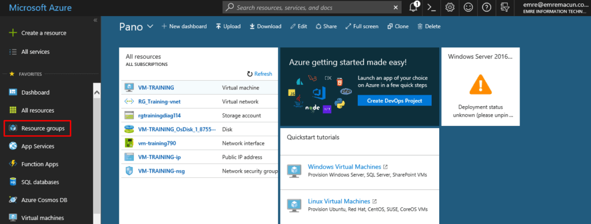Screen dimensions: 591x224
Task: Click the vm-training790 network interface icon
Action: [x=129, y=143]
